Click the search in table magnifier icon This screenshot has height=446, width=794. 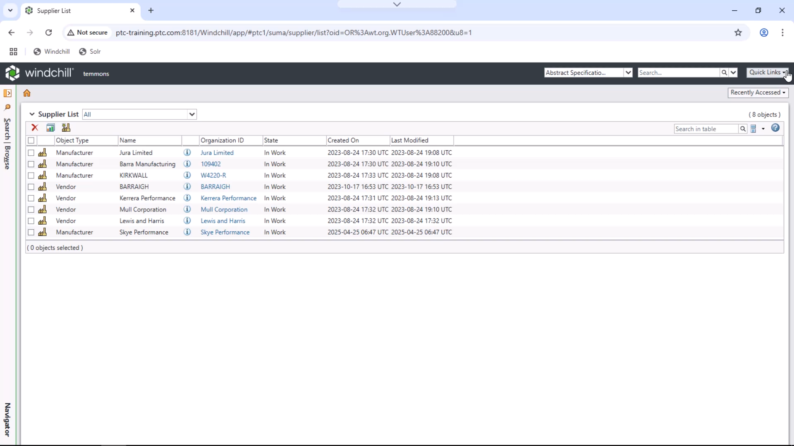743,129
